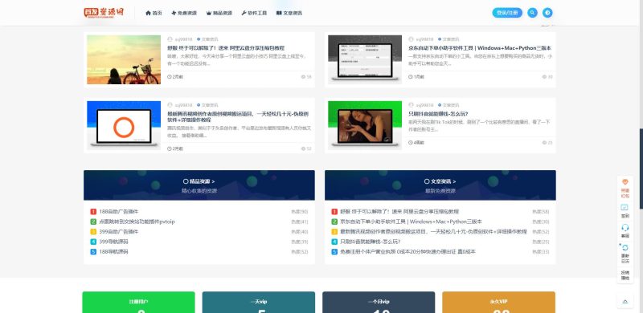The width and height of the screenshot is (643, 313).
Task: Open the orange circle laptop article thumbnail
Action: coord(124,125)
